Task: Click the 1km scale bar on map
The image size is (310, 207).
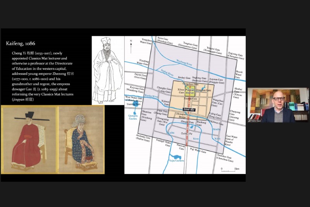Action: 229,169
